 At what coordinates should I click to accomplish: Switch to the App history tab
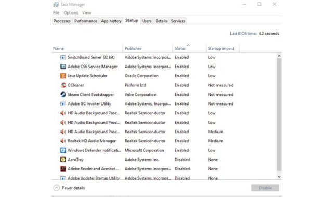point(111,21)
